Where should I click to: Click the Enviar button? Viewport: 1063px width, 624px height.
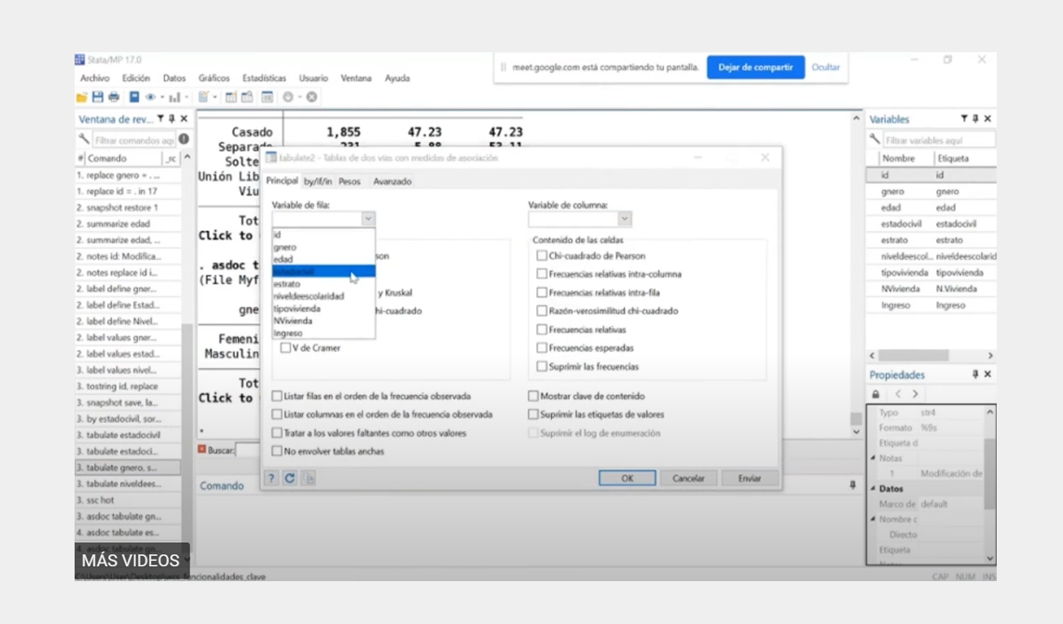pos(749,478)
